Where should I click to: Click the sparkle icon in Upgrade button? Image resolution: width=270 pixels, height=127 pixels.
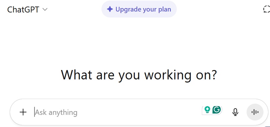click(110, 9)
